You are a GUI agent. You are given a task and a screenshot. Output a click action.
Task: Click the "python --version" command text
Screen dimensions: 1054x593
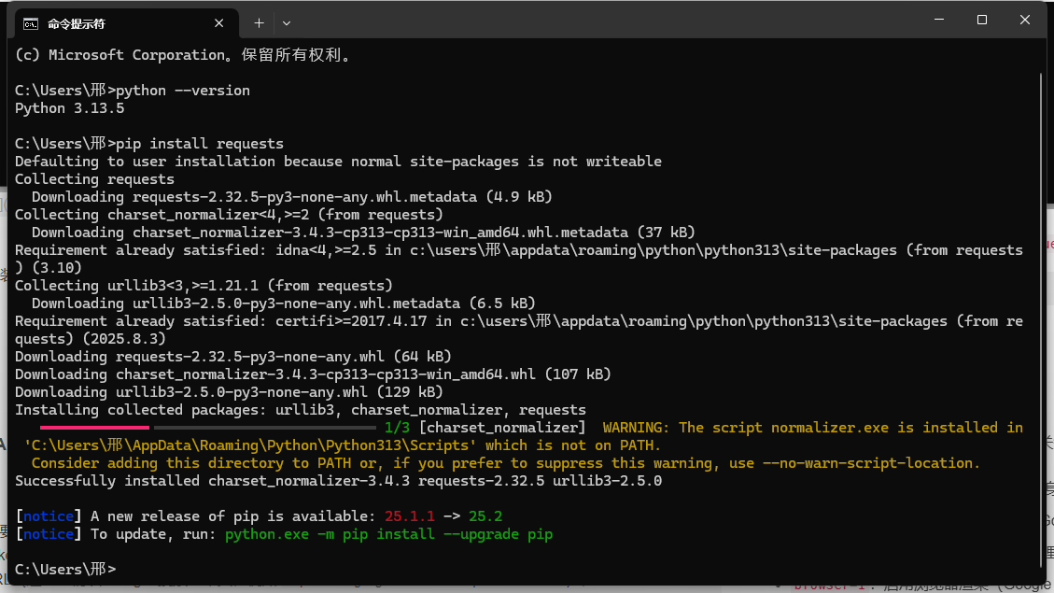click(183, 91)
